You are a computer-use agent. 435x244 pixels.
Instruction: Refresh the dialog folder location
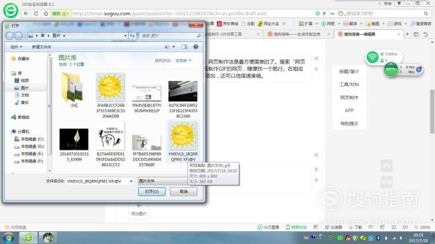(x=133, y=36)
